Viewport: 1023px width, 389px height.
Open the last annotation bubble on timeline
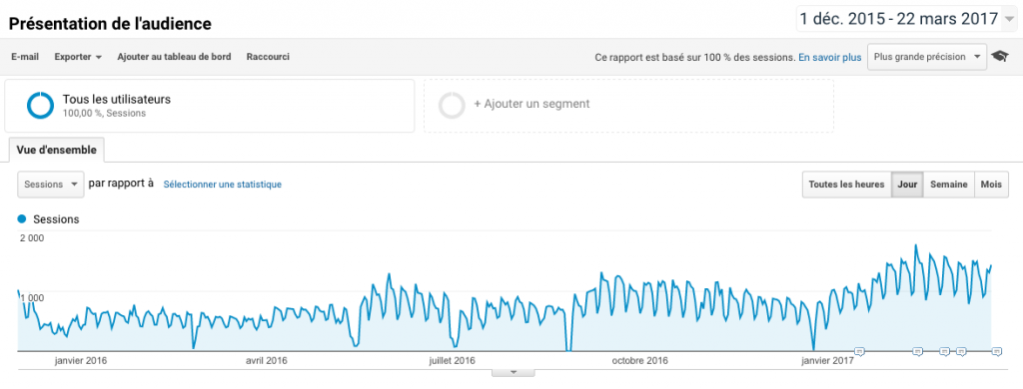click(x=996, y=352)
